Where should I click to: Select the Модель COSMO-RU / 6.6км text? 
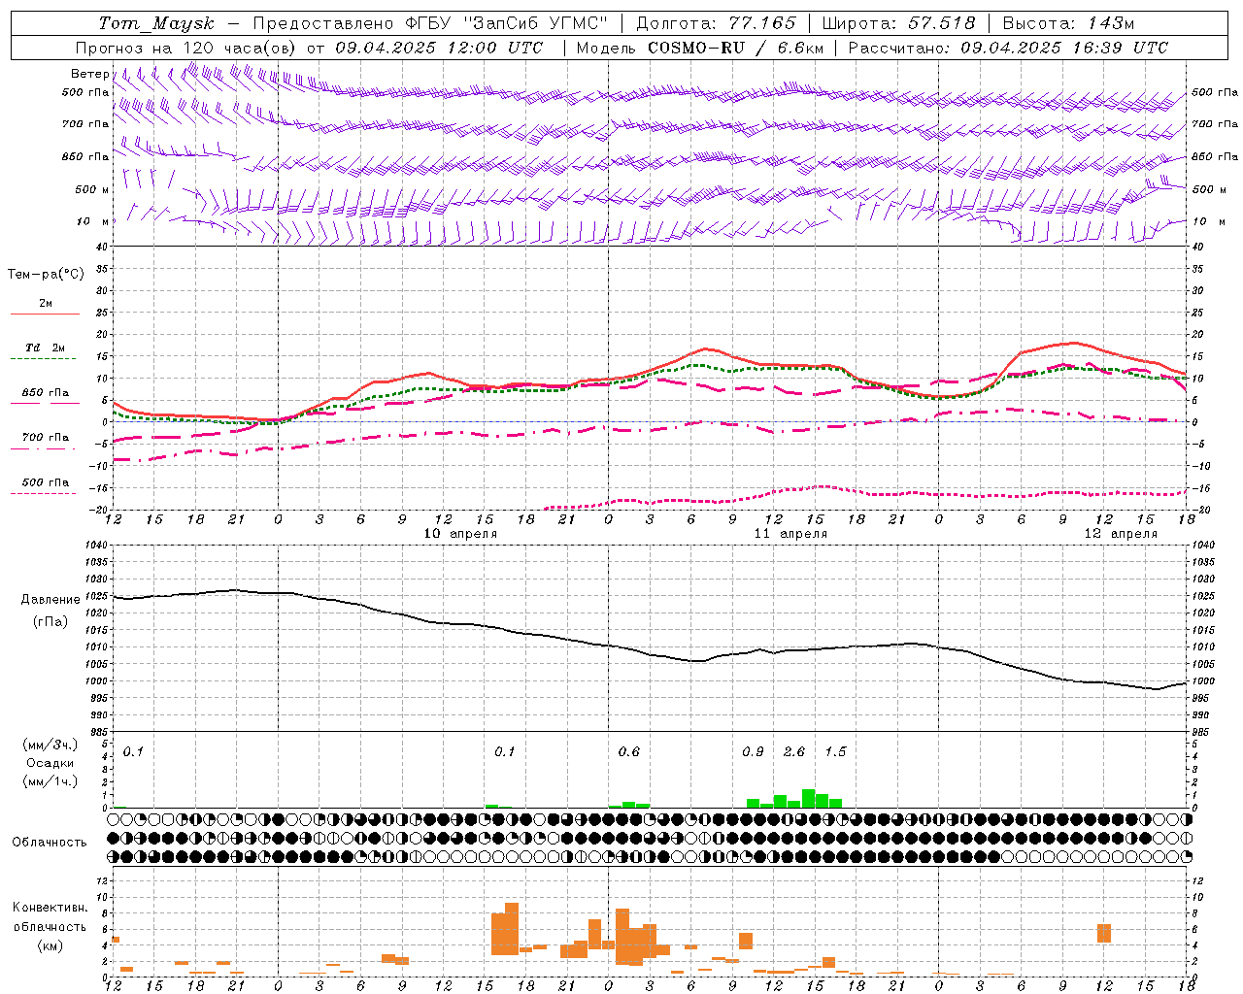[x=700, y=48]
